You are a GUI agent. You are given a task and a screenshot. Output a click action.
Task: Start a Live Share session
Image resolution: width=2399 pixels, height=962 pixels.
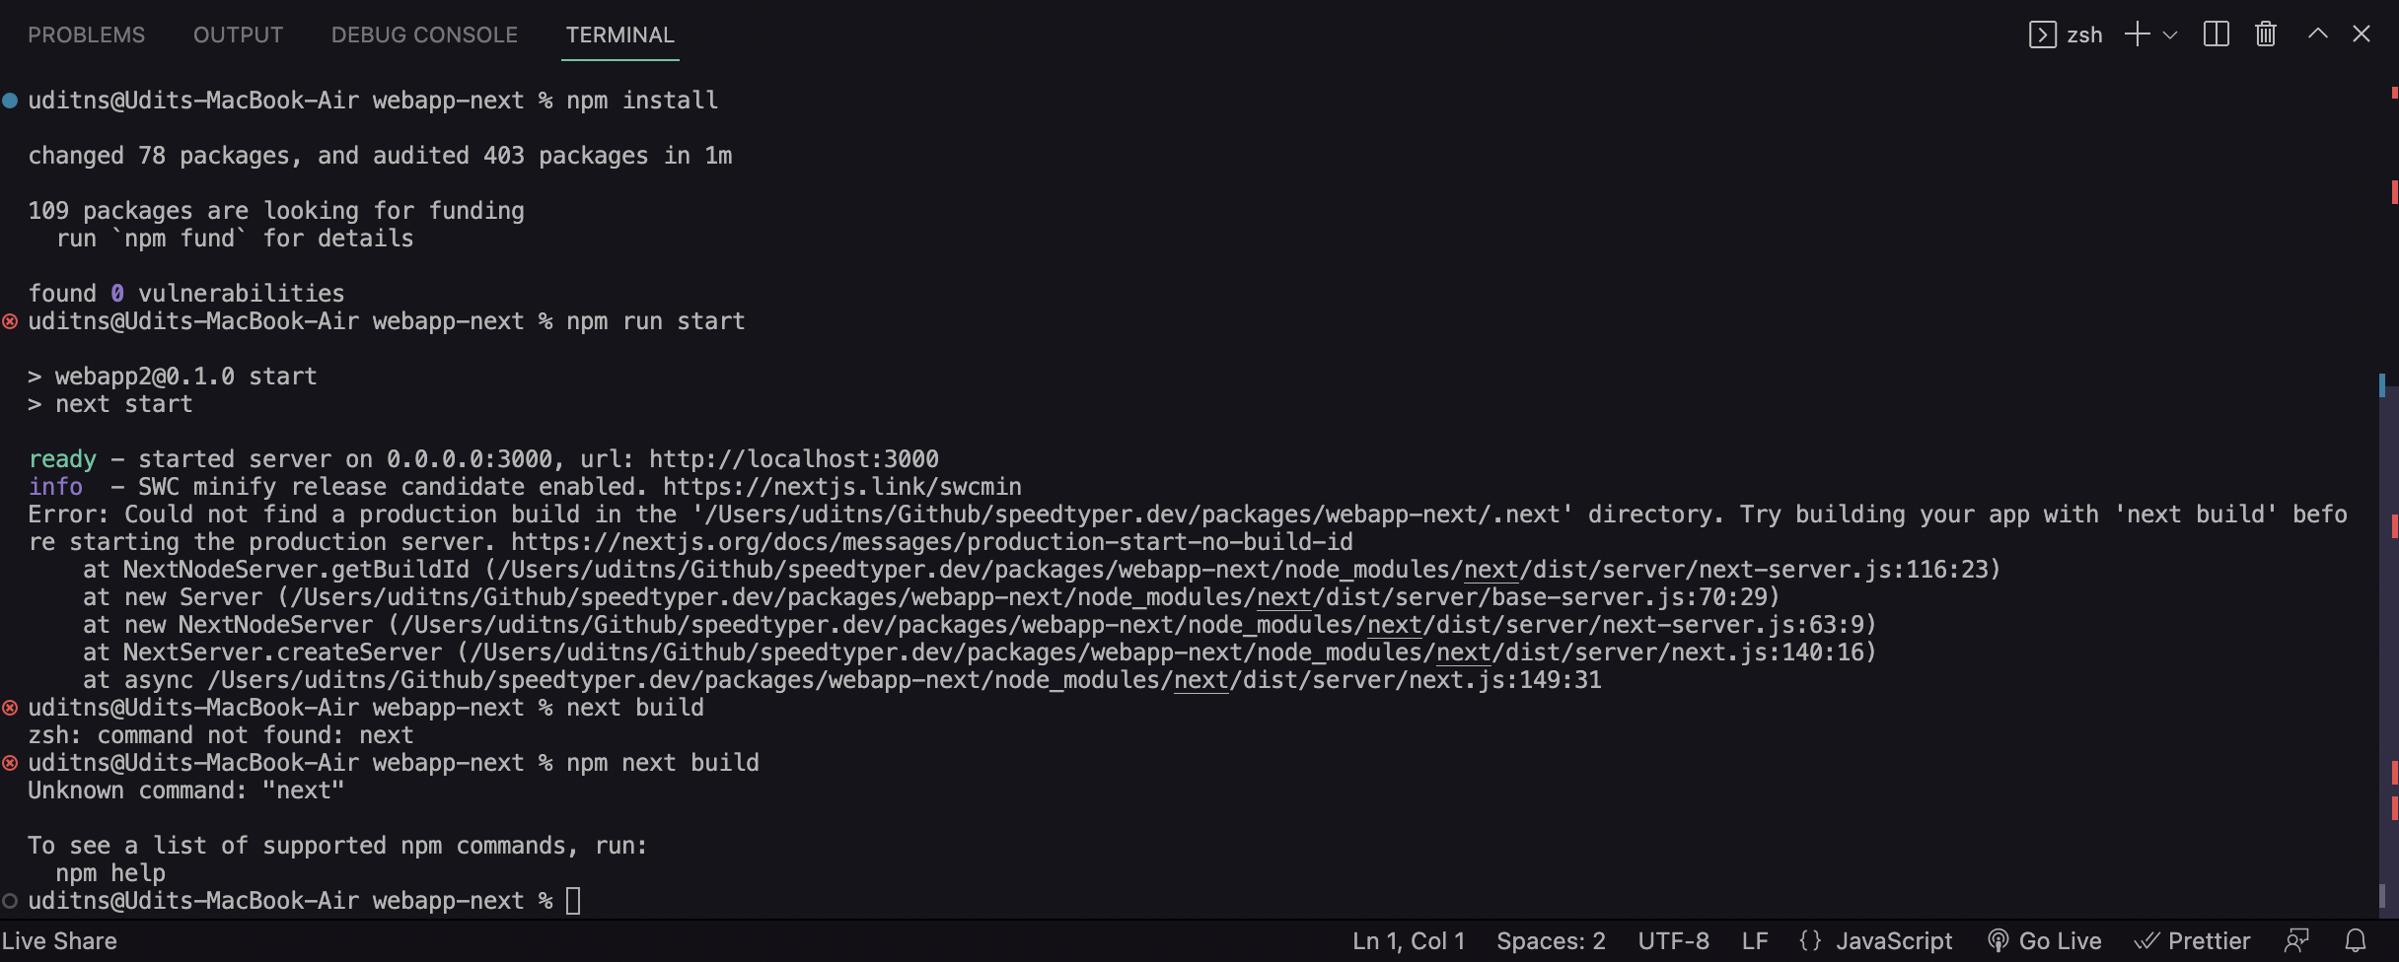[x=61, y=940]
